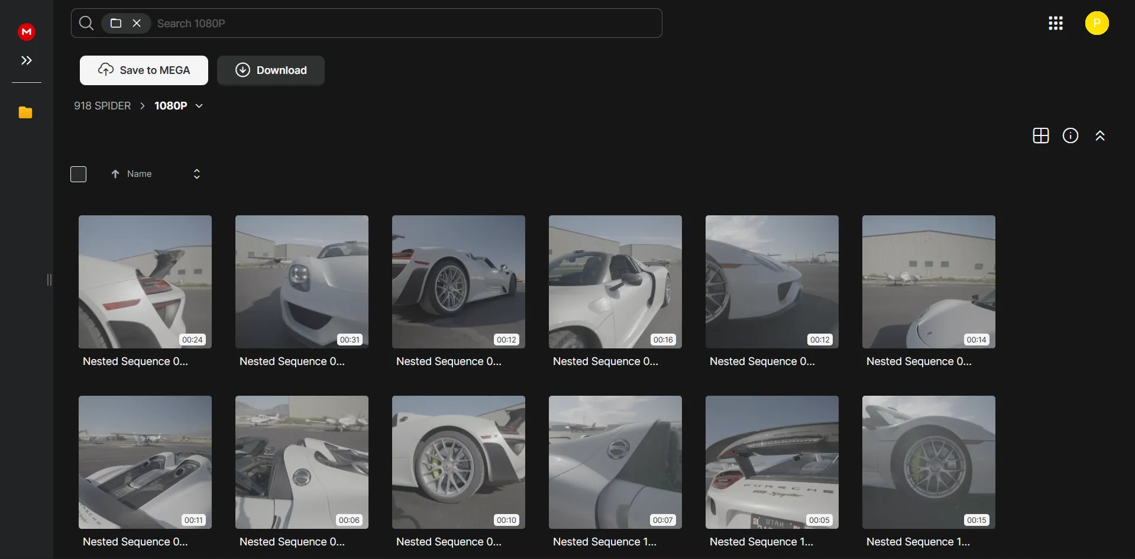The image size is (1135, 559).
Task: Expand the sidebar resize handle
Action: pyautogui.click(x=50, y=280)
